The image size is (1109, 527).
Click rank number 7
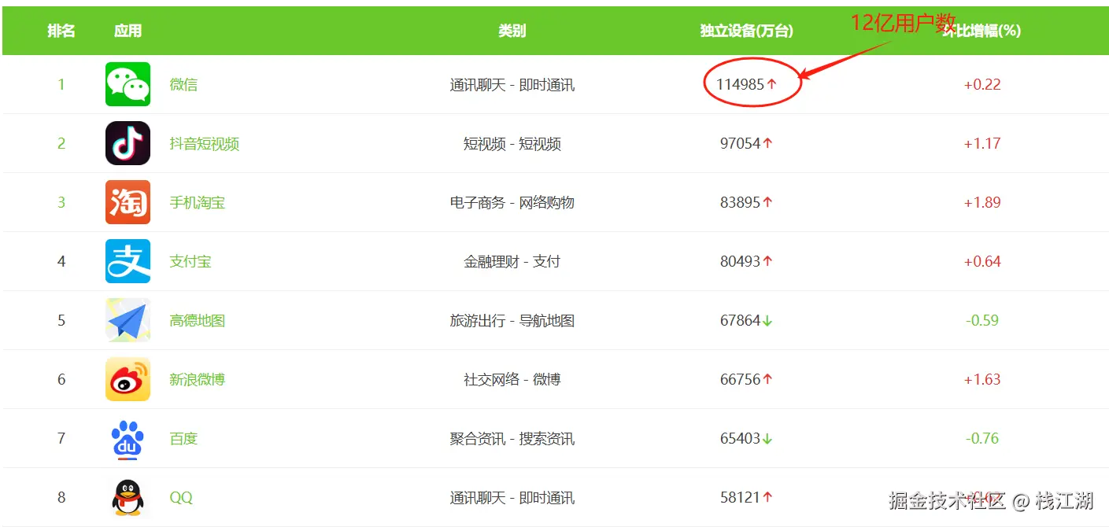point(61,438)
